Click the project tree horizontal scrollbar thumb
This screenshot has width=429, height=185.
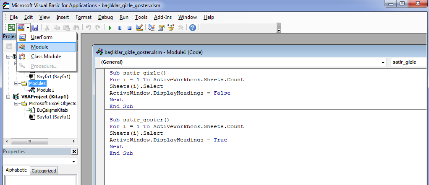[x=29, y=141]
